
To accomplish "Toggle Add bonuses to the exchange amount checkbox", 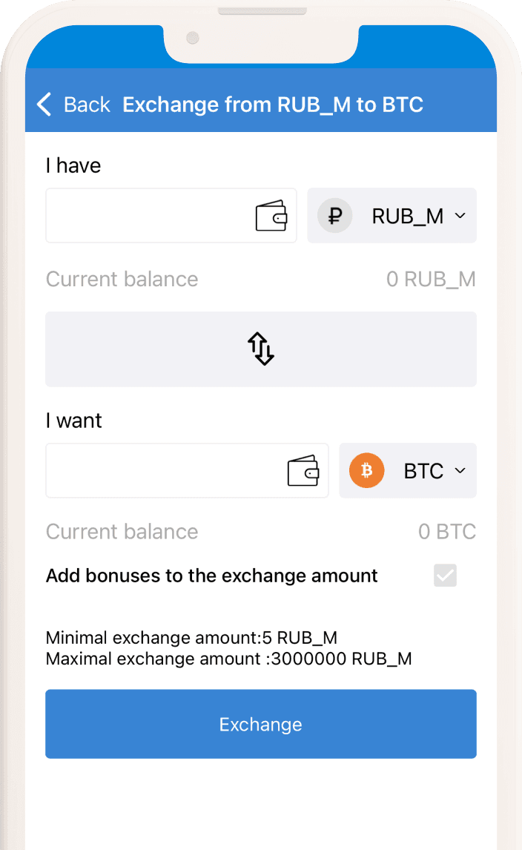I will pyautogui.click(x=445, y=575).
